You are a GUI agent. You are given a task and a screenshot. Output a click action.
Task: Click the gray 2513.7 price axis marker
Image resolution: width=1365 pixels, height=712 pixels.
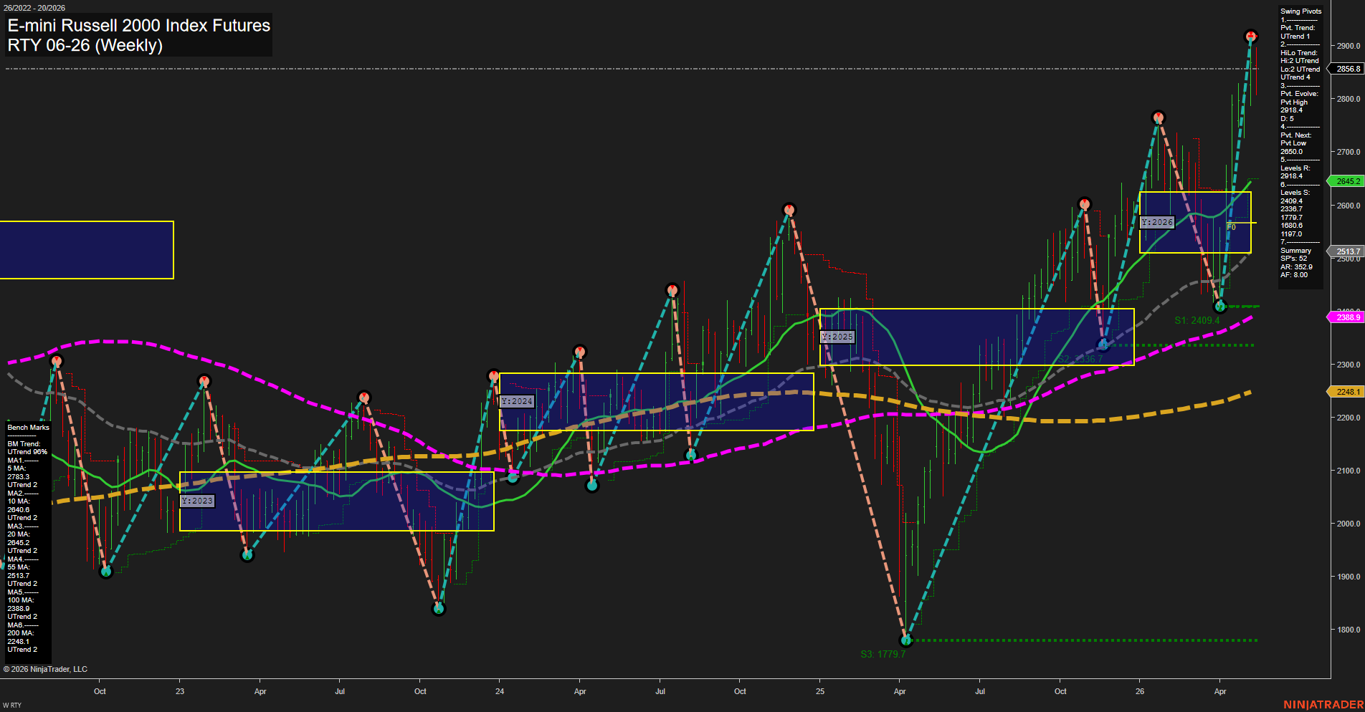(1348, 251)
